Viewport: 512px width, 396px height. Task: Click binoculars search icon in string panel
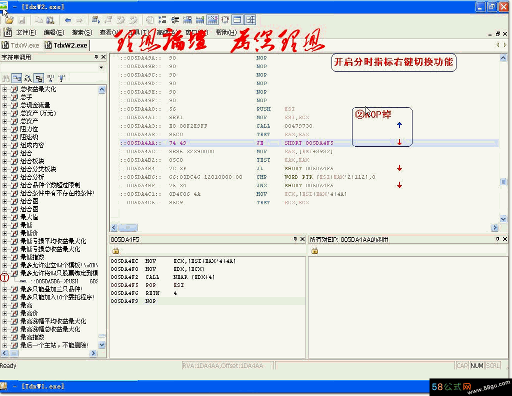coord(5,78)
